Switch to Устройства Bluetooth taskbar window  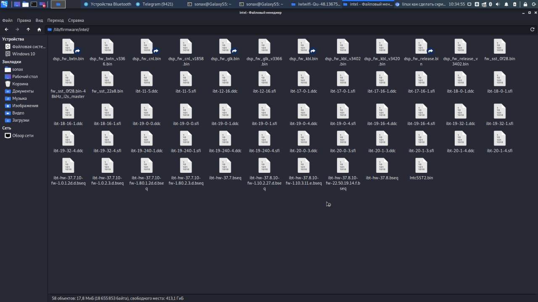click(x=108, y=4)
